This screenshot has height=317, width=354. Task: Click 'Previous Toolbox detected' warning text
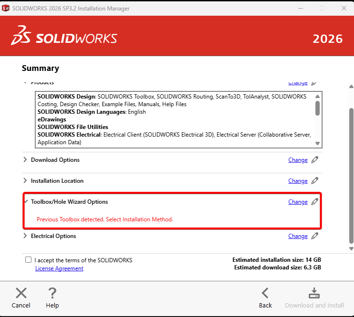(x=105, y=219)
